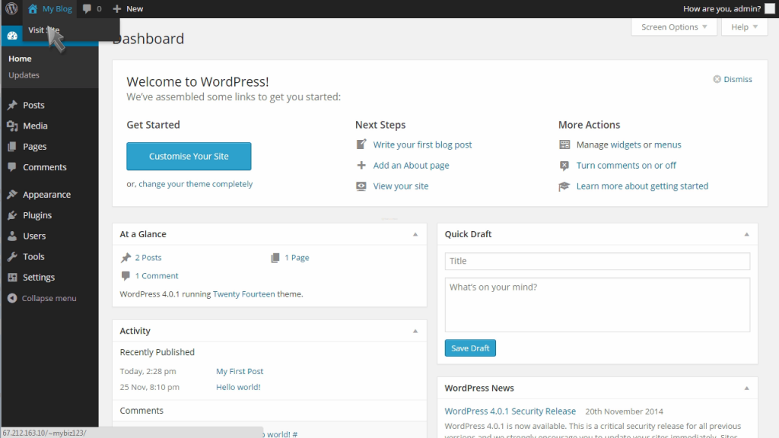The height and width of the screenshot is (438, 779).
Task: Click the + New icon in the admin bar
Action: [115, 8]
